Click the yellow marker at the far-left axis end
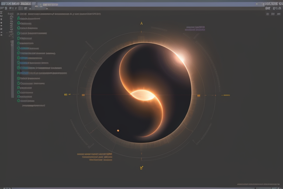Viewport: 283px width, 189px height. 66,94
